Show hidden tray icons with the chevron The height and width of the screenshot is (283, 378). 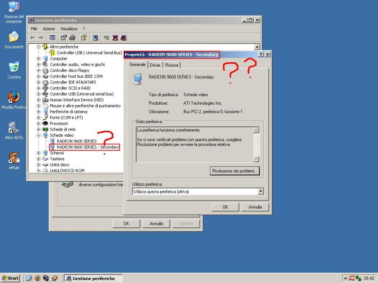345,278
